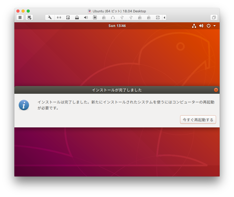Screen dimensions: 234x197
Task: Click 今すぐ再起動する restart now button
Action: click(x=198, y=120)
